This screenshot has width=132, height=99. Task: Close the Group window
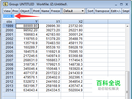[x=127, y=4]
